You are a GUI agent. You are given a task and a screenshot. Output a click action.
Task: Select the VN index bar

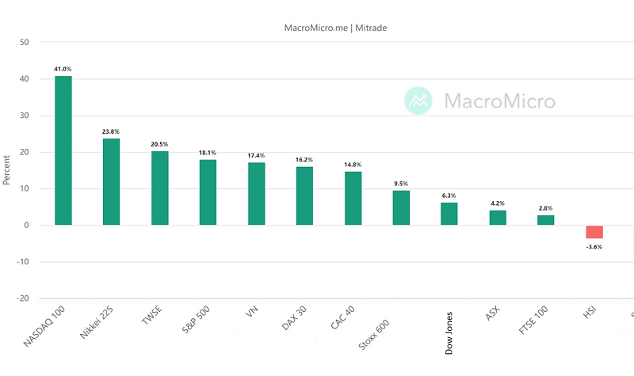tap(256, 194)
